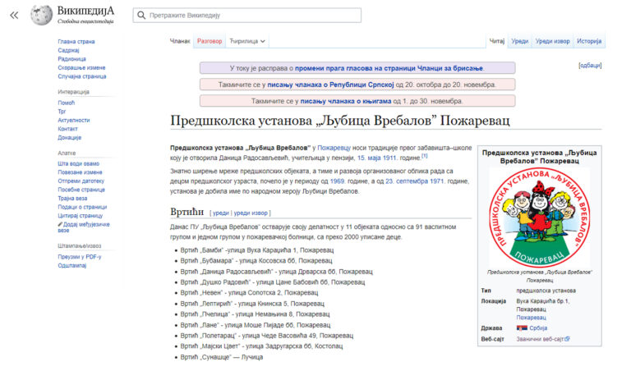
Task: Open Актуелности sidebar link
Action: [x=74, y=120]
